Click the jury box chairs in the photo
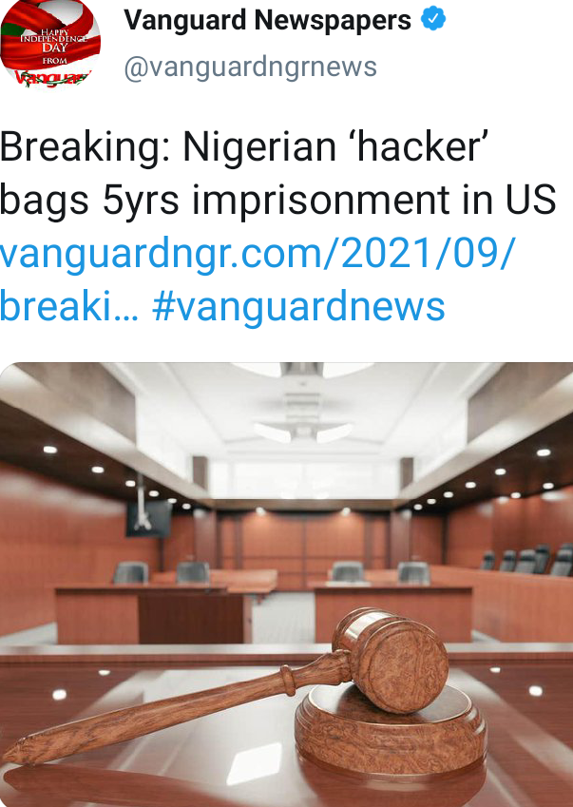This screenshot has height=807, width=573. [x=527, y=560]
